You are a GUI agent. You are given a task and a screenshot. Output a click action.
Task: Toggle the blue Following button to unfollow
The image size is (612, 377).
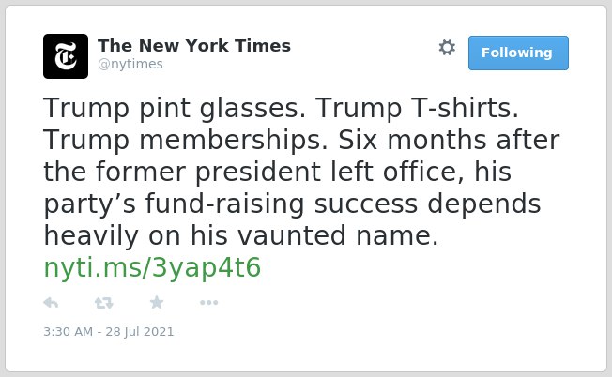pos(518,53)
